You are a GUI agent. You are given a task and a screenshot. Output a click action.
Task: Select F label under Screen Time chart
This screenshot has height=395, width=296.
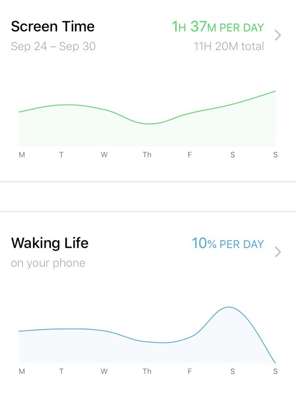[190, 155]
